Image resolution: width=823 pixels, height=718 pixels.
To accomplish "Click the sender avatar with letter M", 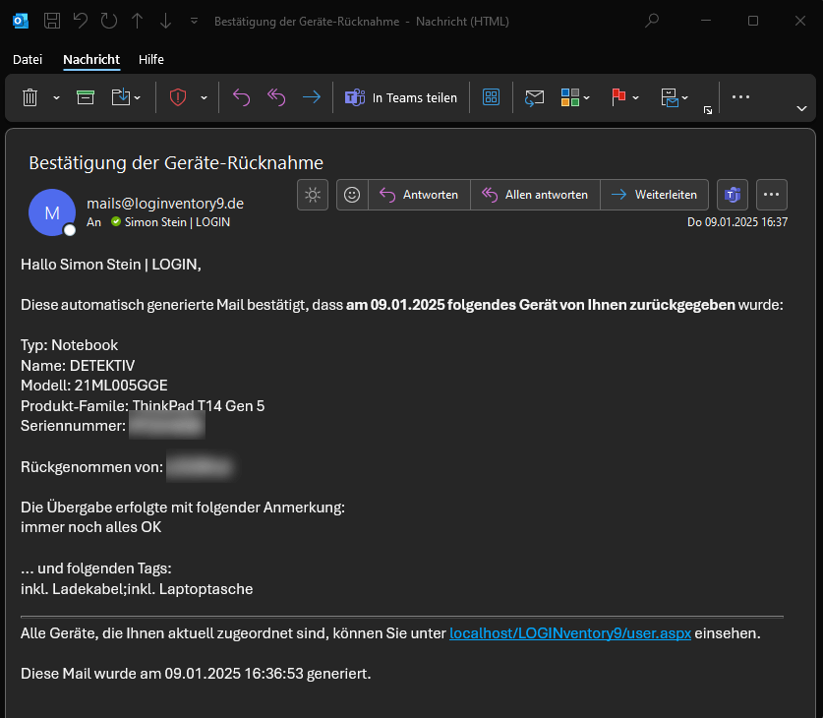I will tap(52, 212).
